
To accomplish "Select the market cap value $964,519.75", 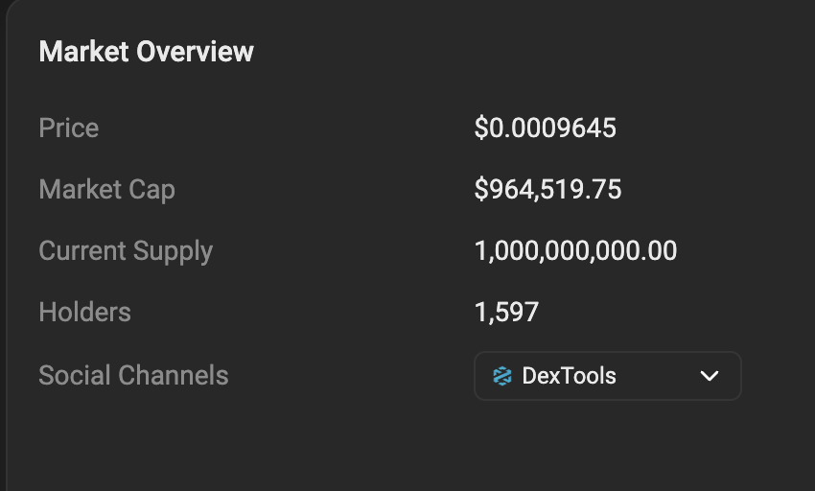I will (547, 189).
